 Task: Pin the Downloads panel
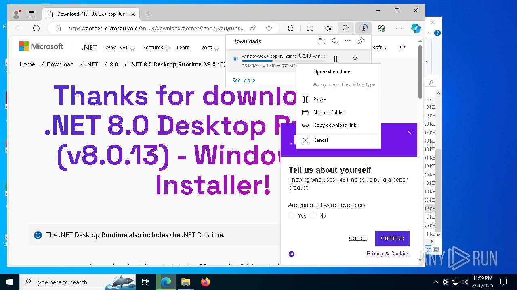[x=361, y=41]
